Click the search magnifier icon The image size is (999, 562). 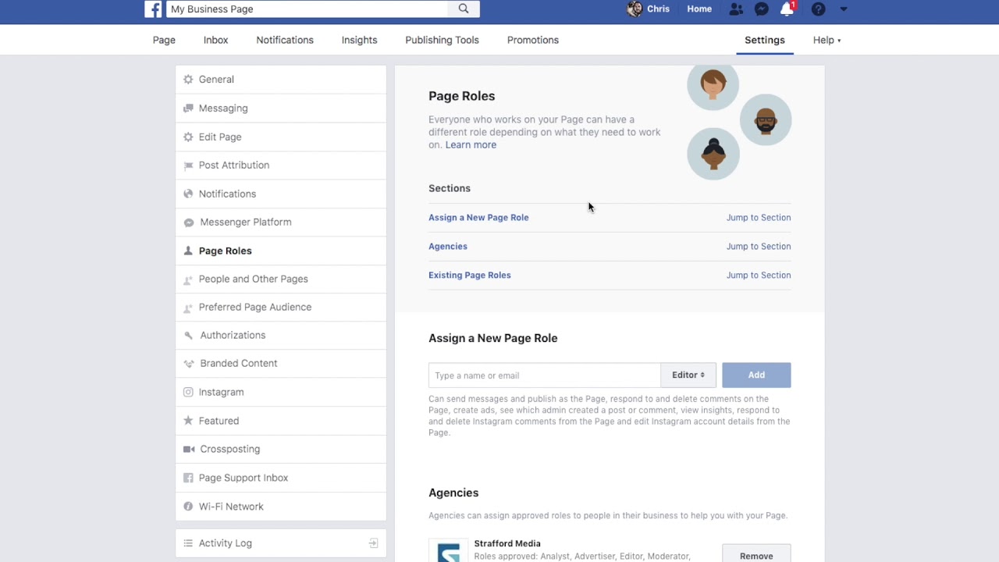point(464,9)
